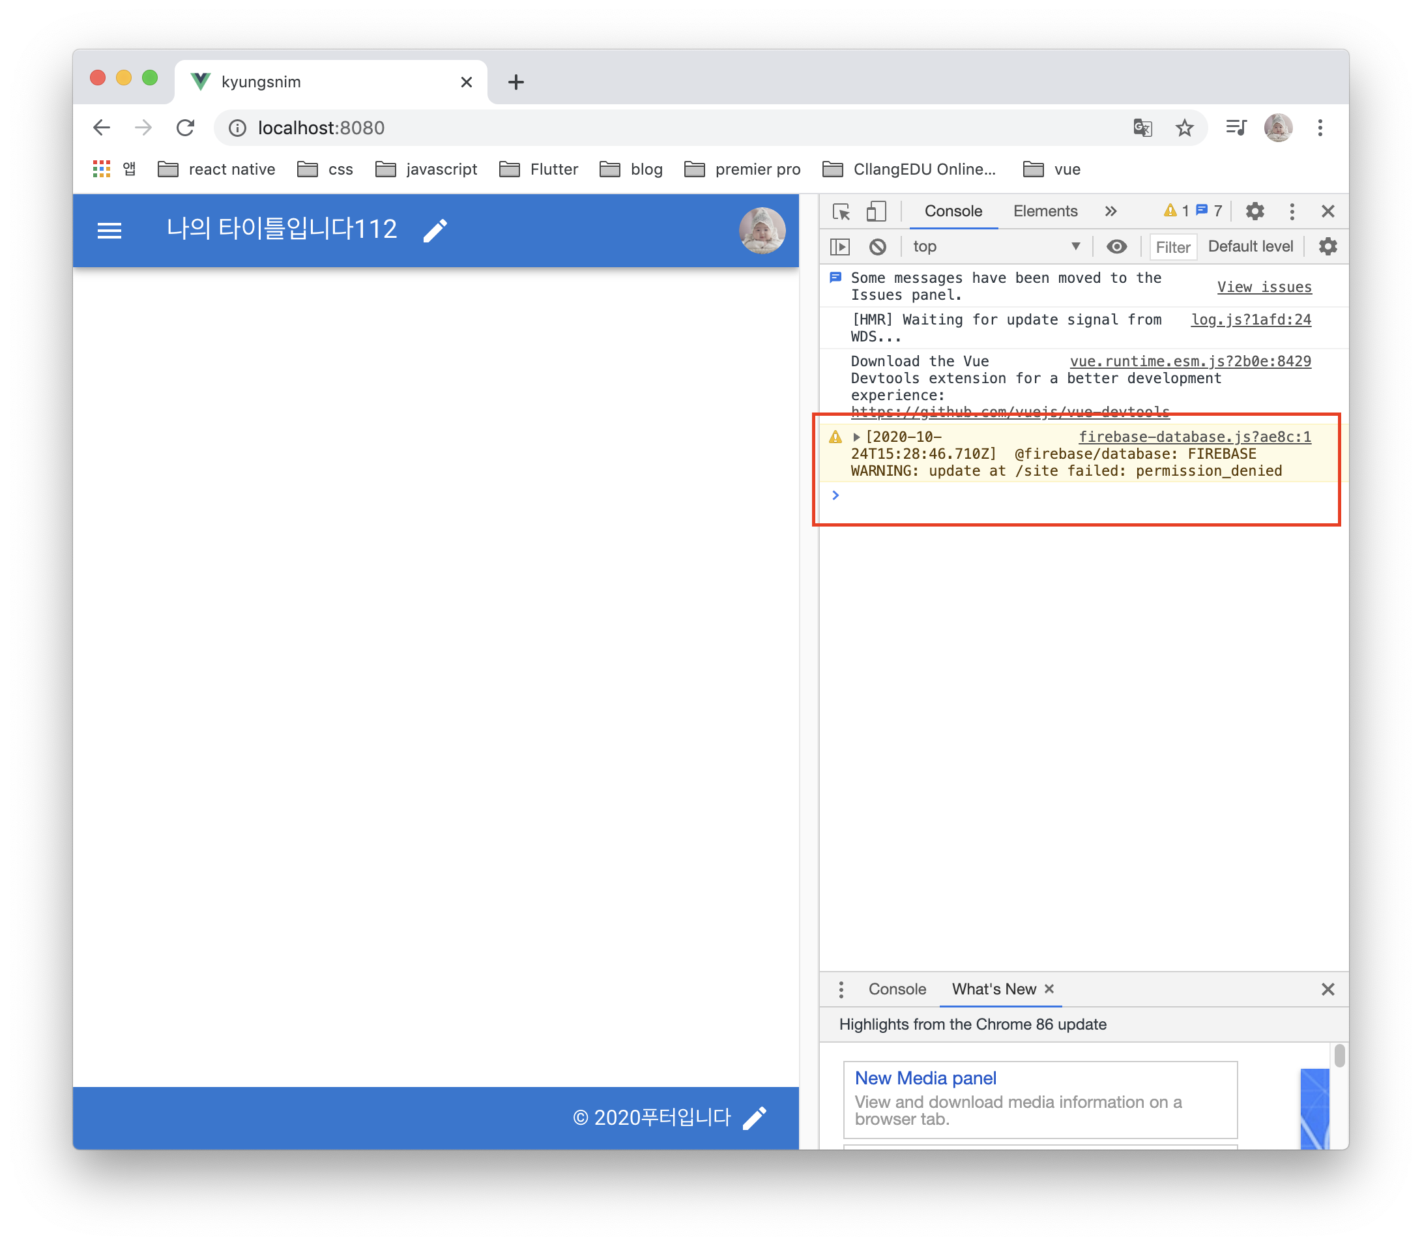
Task: Activate the DevTools inspect element picker
Action: [841, 211]
